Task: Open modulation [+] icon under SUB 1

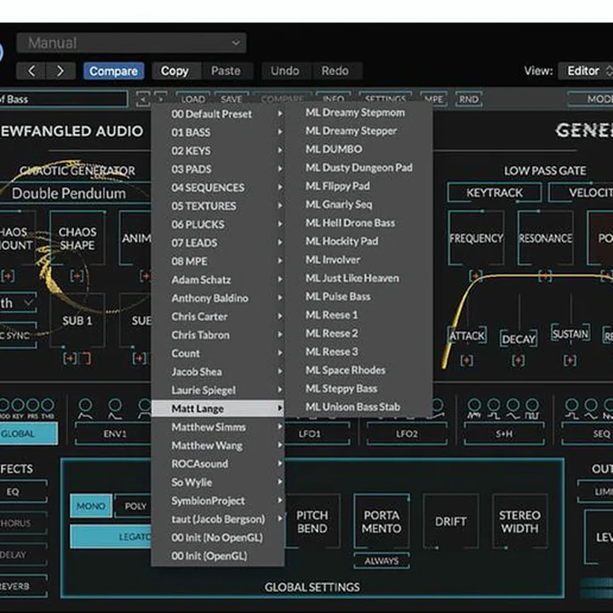Action: (x=70, y=358)
